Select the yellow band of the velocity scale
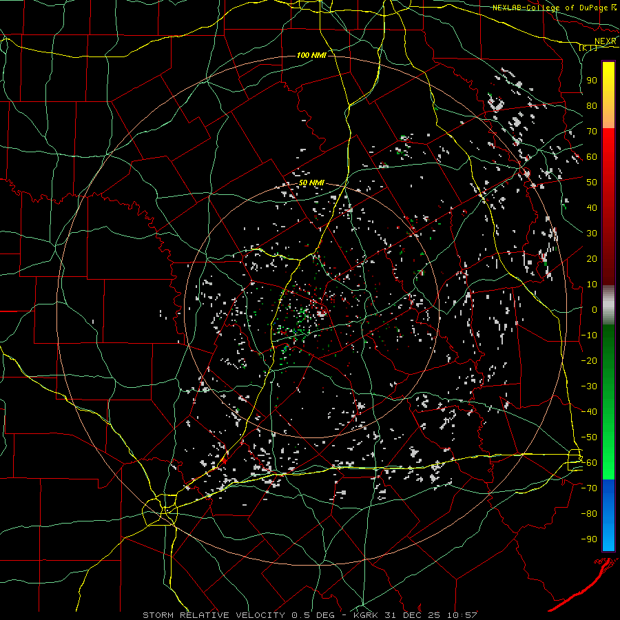Image resolution: width=620 pixels, height=620 pixels. click(608, 94)
